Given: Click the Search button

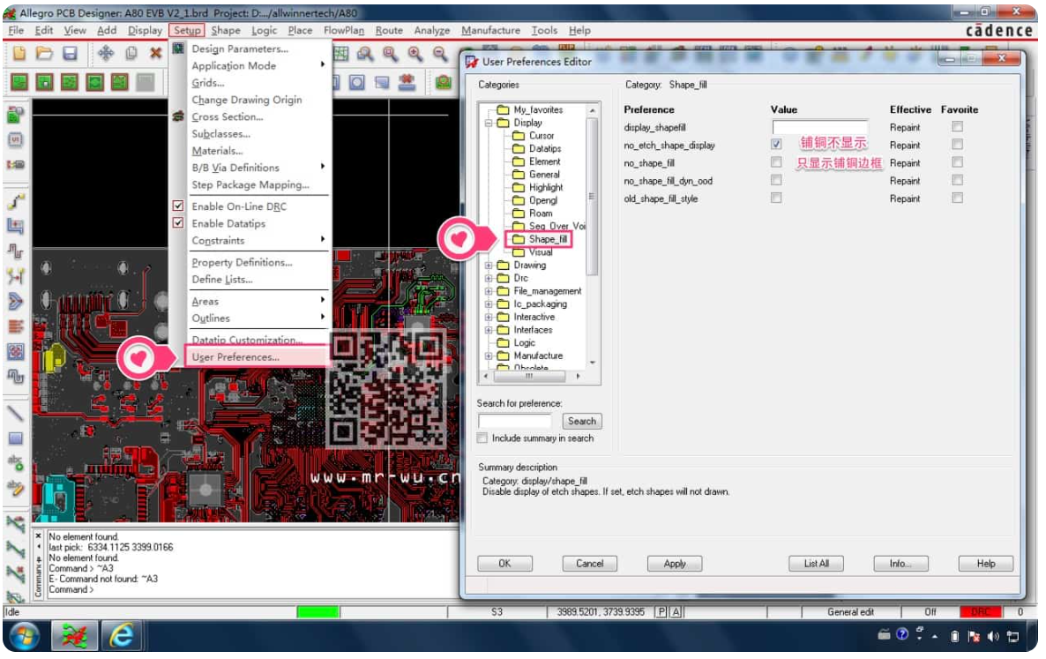Looking at the screenshot, I should click(x=582, y=422).
